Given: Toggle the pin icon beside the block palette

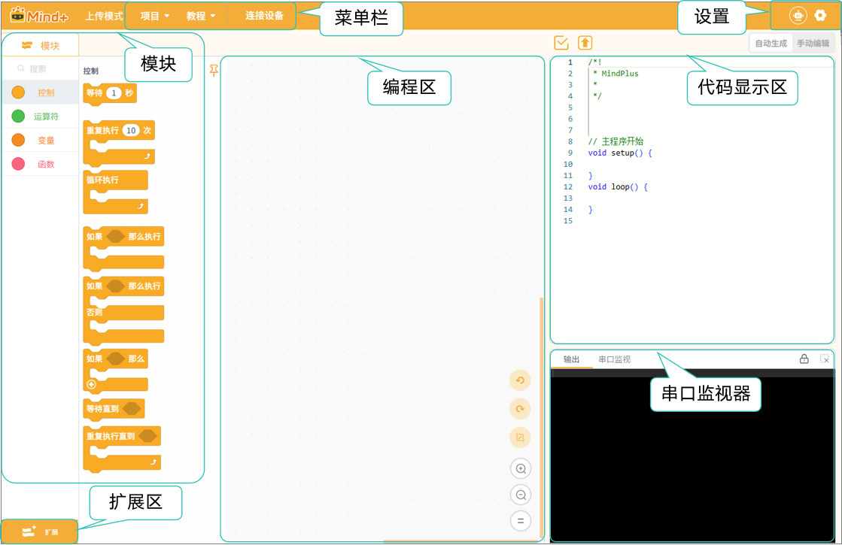Looking at the screenshot, I should (x=214, y=71).
